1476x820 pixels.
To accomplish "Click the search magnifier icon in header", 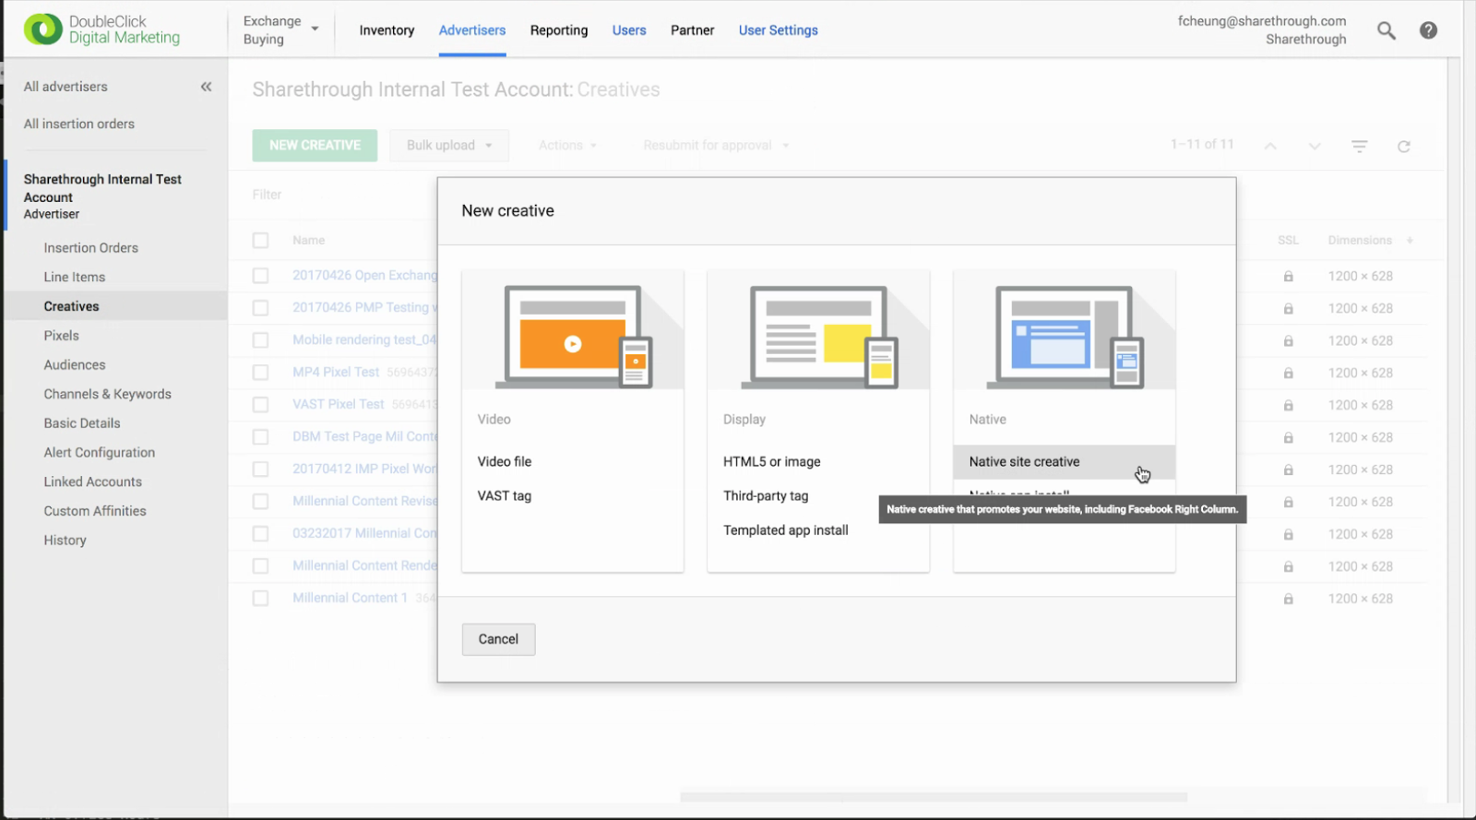I will tap(1386, 30).
